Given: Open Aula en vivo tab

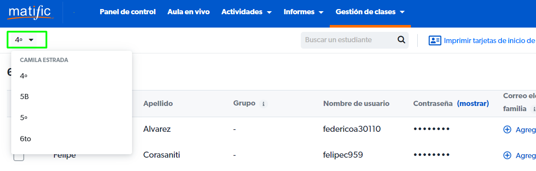Looking at the screenshot, I should coord(189,12).
